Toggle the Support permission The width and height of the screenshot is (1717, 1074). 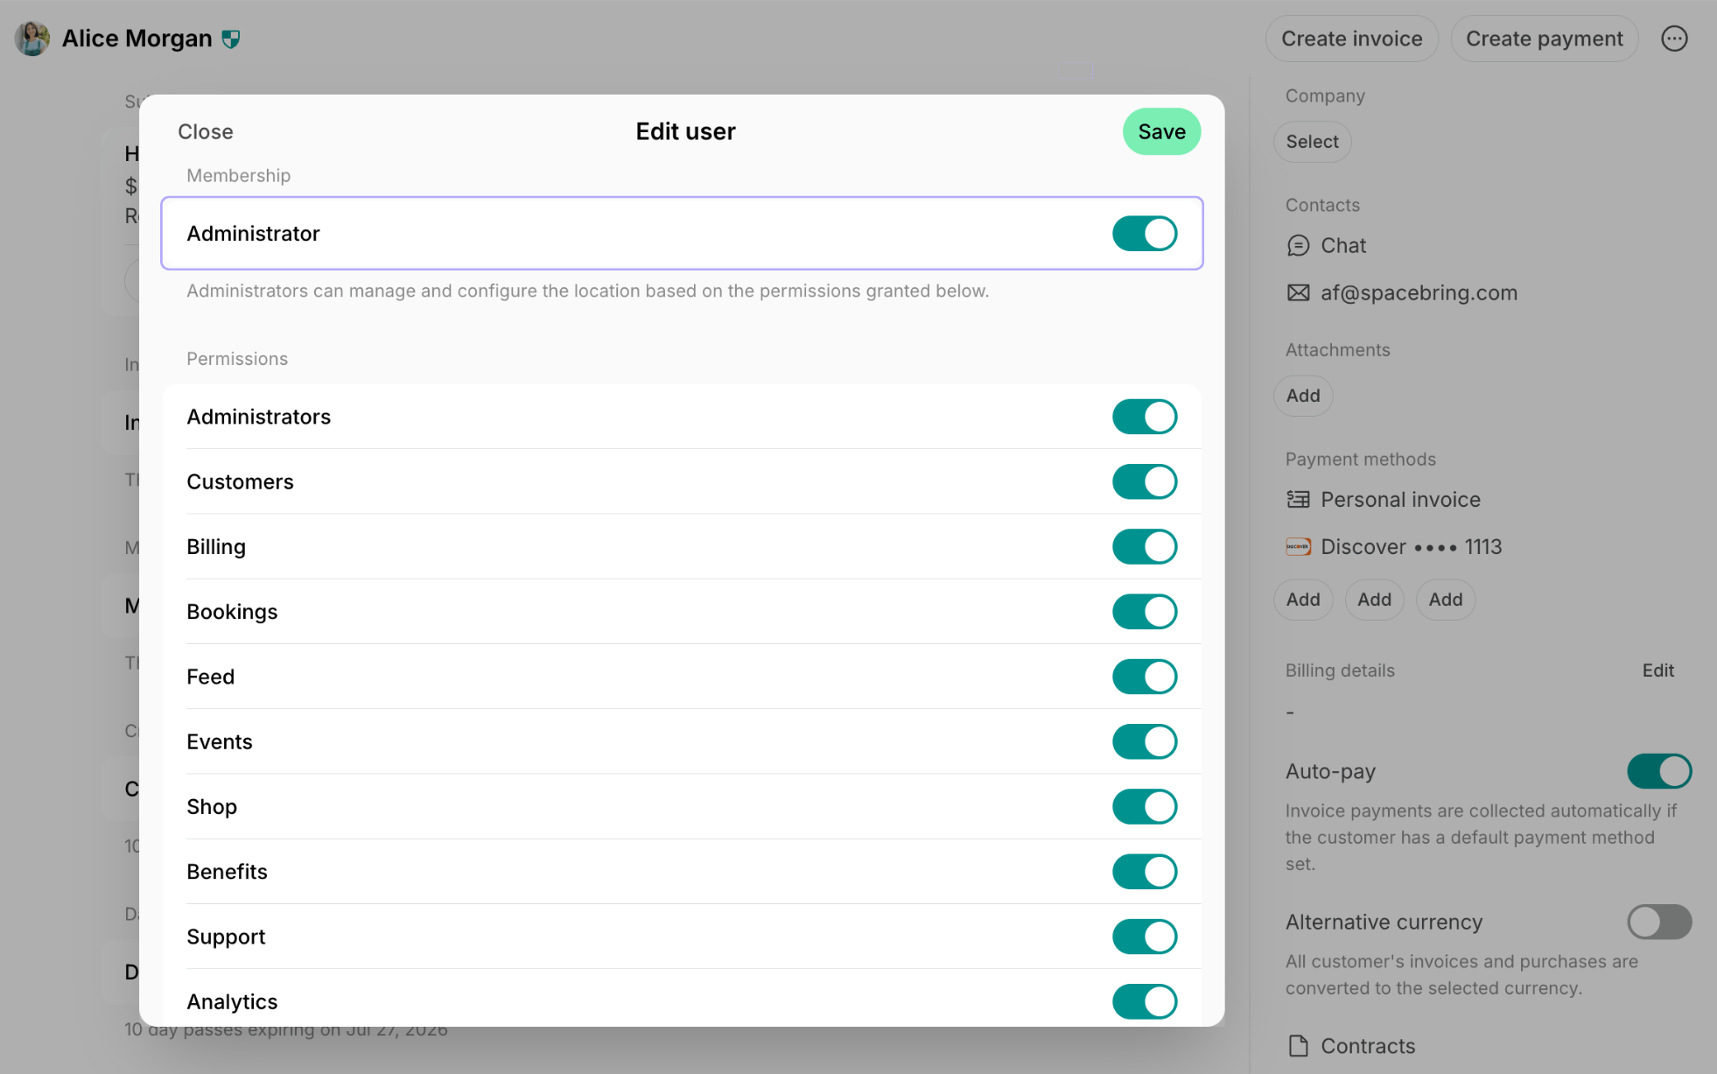1145,937
